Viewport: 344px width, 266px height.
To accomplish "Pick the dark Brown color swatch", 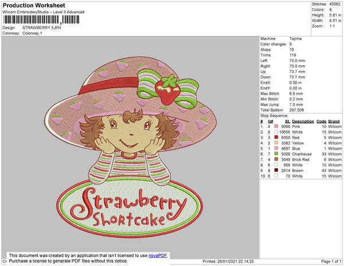I will [x=276, y=170].
